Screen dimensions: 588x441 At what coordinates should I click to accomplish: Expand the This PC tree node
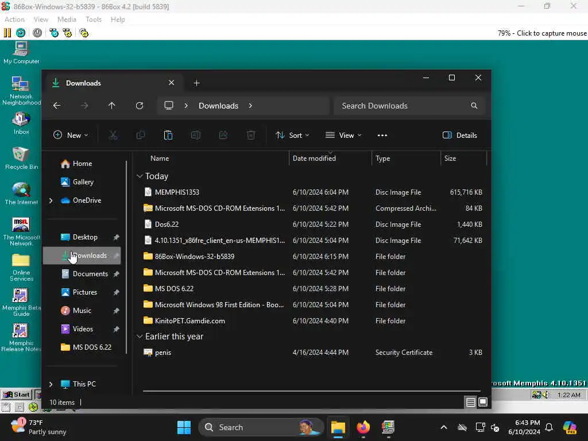point(51,384)
